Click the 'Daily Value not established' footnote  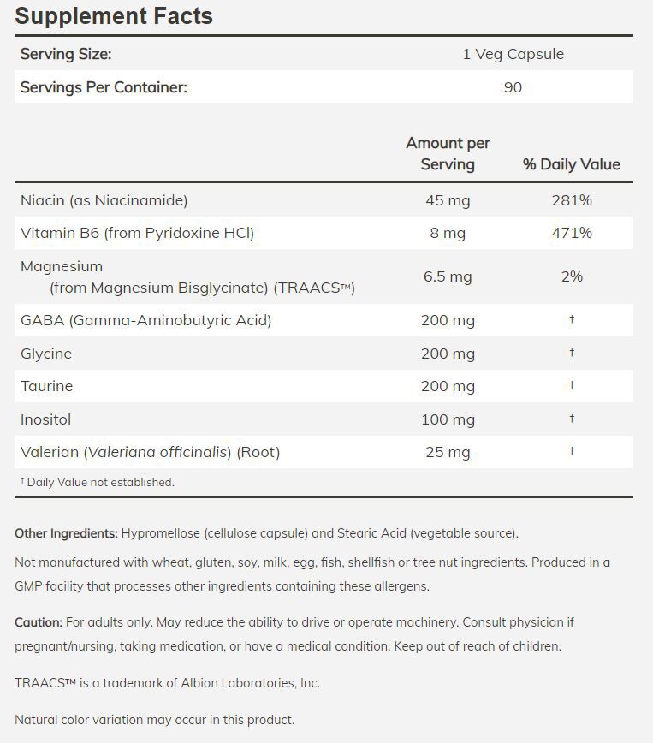click(98, 482)
